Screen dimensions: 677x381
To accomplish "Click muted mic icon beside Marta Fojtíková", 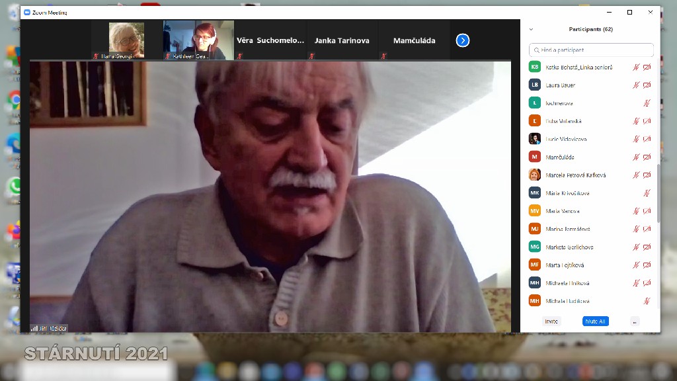I will [x=636, y=265].
